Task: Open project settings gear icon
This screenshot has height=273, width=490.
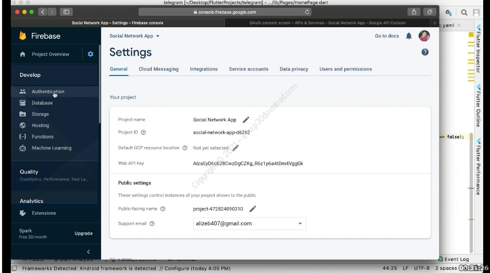Action: (x=91, y=54)
